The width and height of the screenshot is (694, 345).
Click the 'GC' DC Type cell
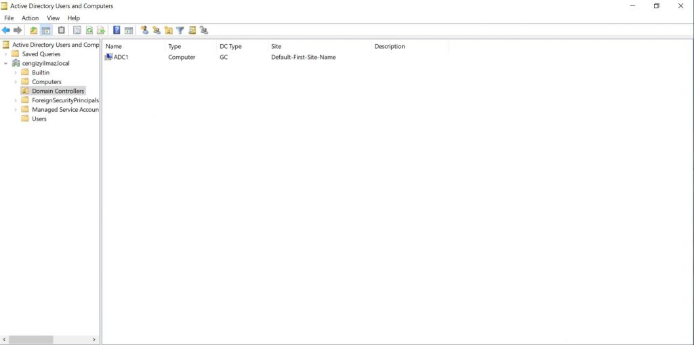coord(224,57)
